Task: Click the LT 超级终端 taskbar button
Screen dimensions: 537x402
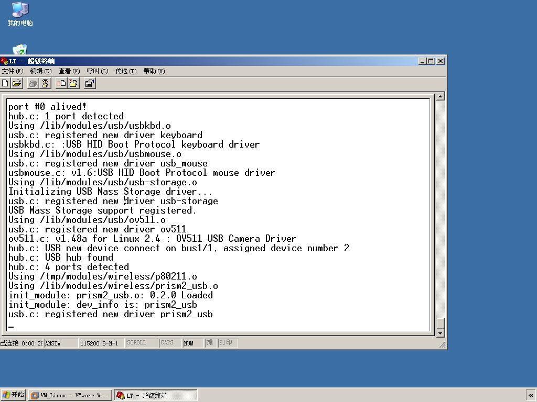Action: point(155,396)
